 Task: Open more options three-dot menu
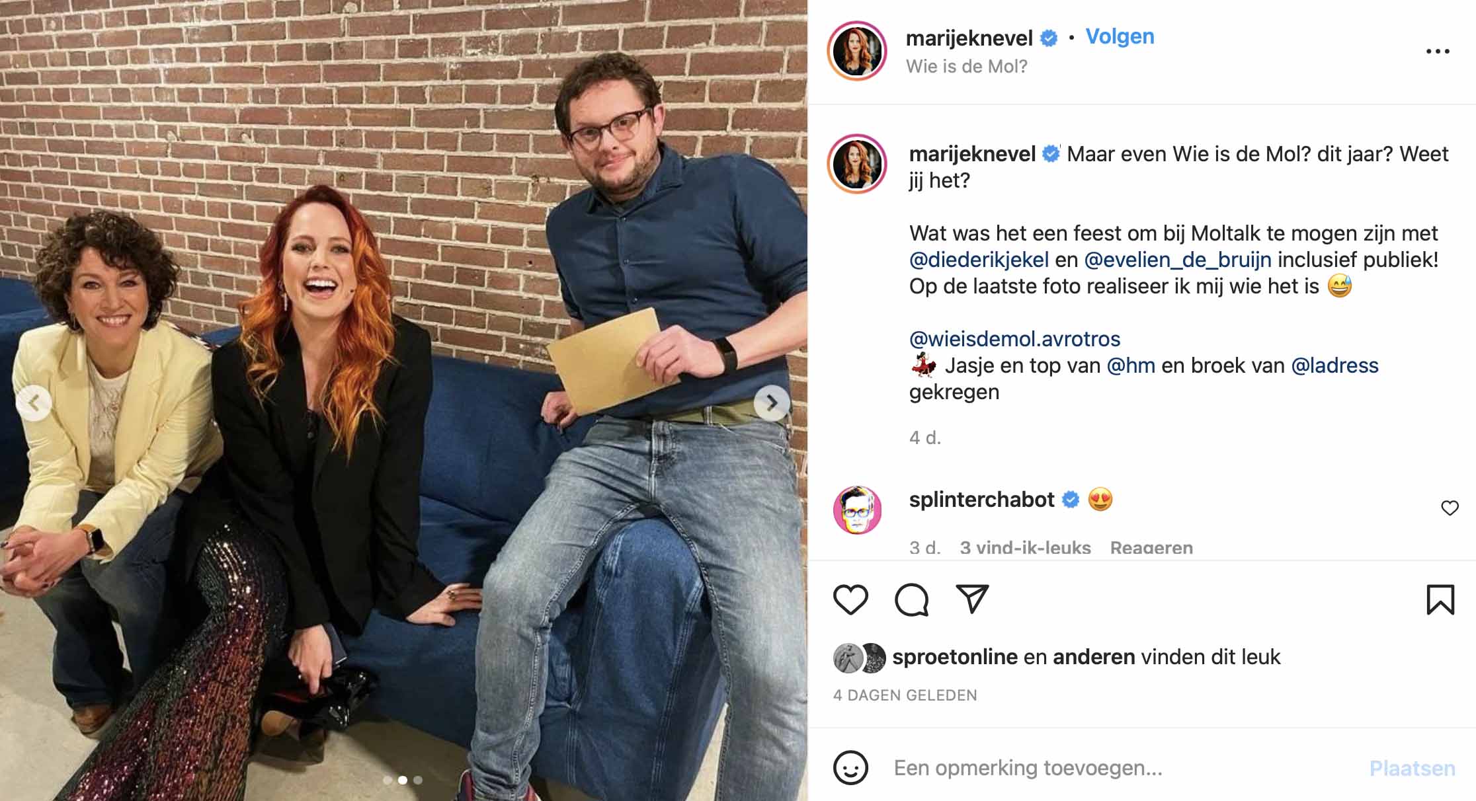coord(1438,51)
